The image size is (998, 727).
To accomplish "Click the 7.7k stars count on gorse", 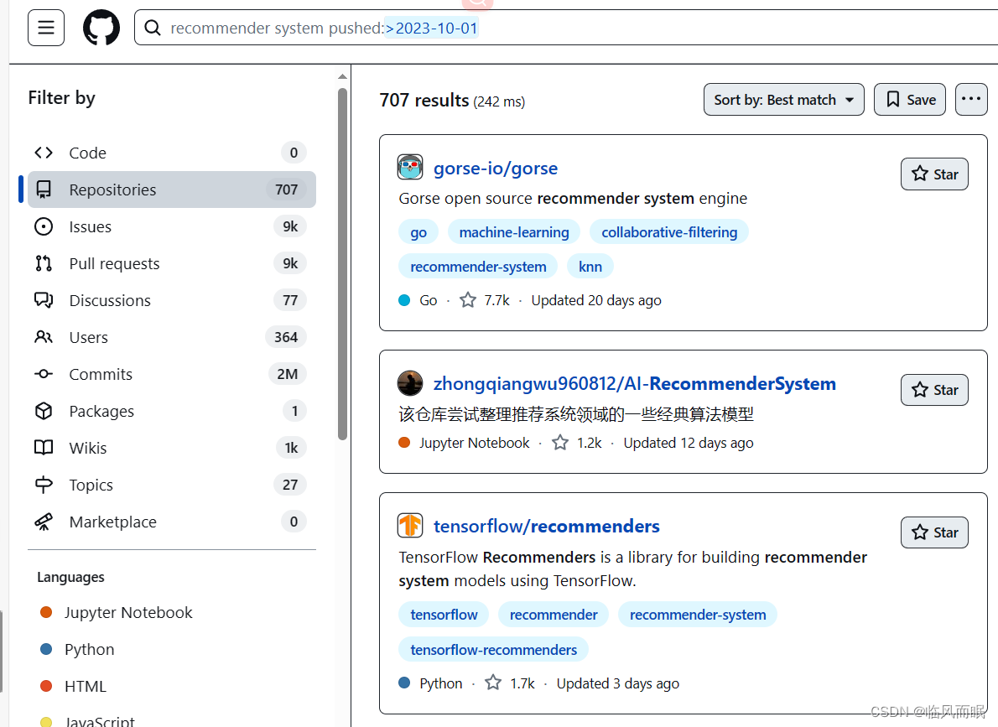I will click(486, 300).
